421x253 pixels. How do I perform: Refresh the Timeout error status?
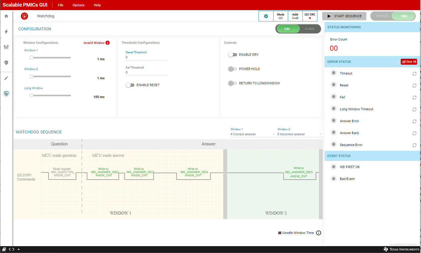pyautogui.click(x=414, y=74)
